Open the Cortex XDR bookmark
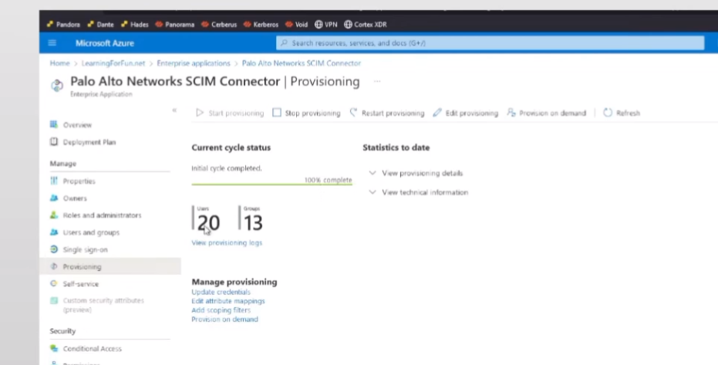 tap(366, 24)
